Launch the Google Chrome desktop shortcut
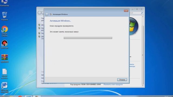The width and height of the screenshot is (173, 97). coord(5,31)
